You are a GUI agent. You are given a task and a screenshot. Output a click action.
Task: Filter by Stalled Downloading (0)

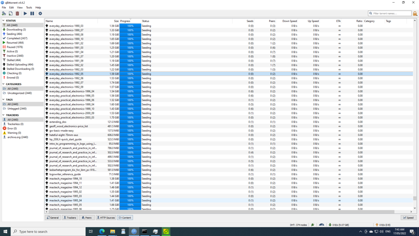click(x=20, y=69)
